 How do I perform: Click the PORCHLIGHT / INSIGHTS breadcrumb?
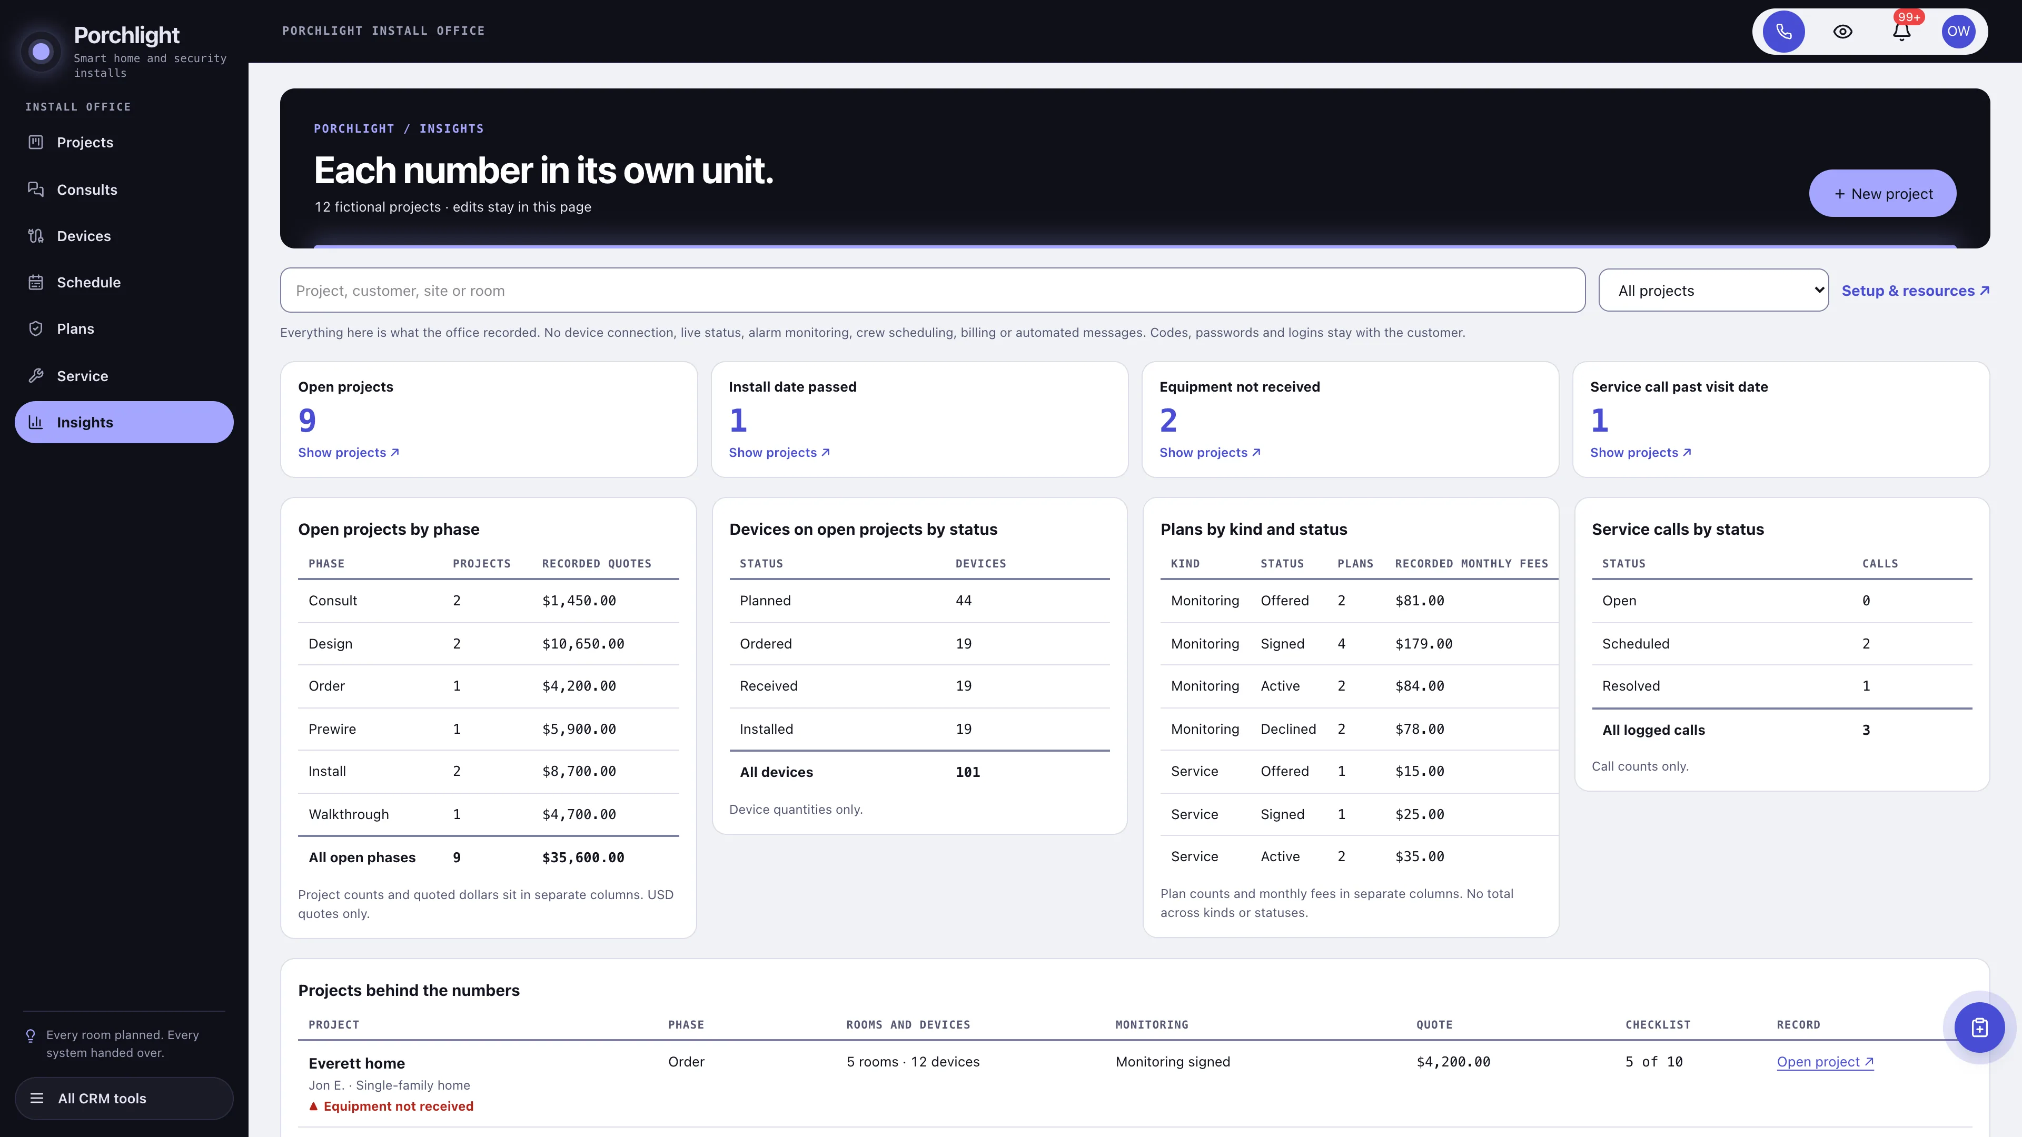coord(399,128)
